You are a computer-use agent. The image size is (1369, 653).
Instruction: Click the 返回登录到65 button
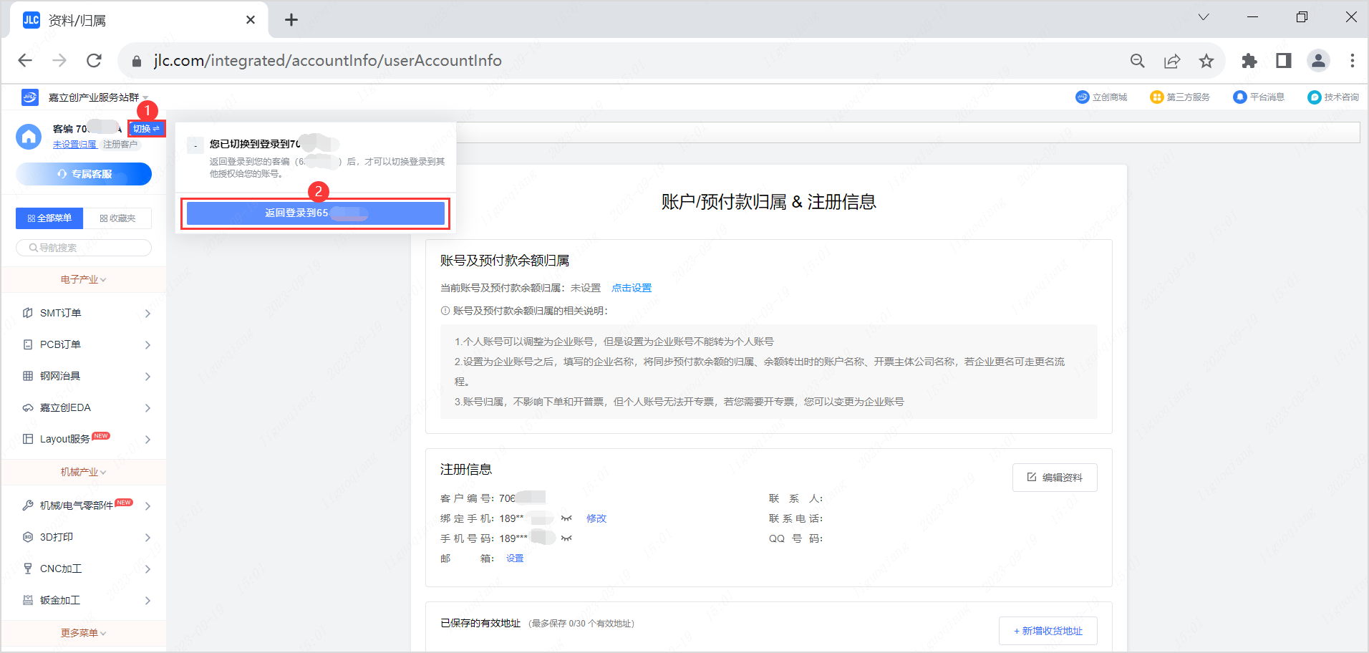pyautogui.click(x=315, y=213)
